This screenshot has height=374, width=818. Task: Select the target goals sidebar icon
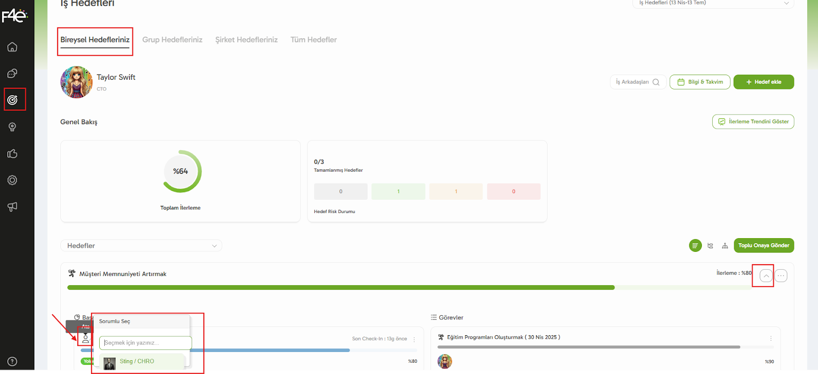tap(13, 100)
